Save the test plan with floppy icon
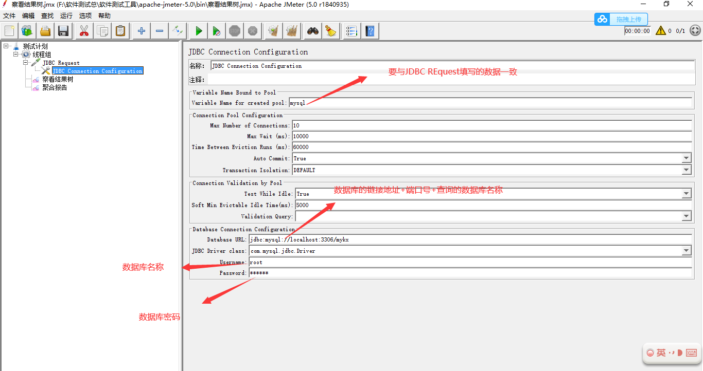The width and height of the screenshot is (703, 371). pyautogui.click(x=63, y=31)
